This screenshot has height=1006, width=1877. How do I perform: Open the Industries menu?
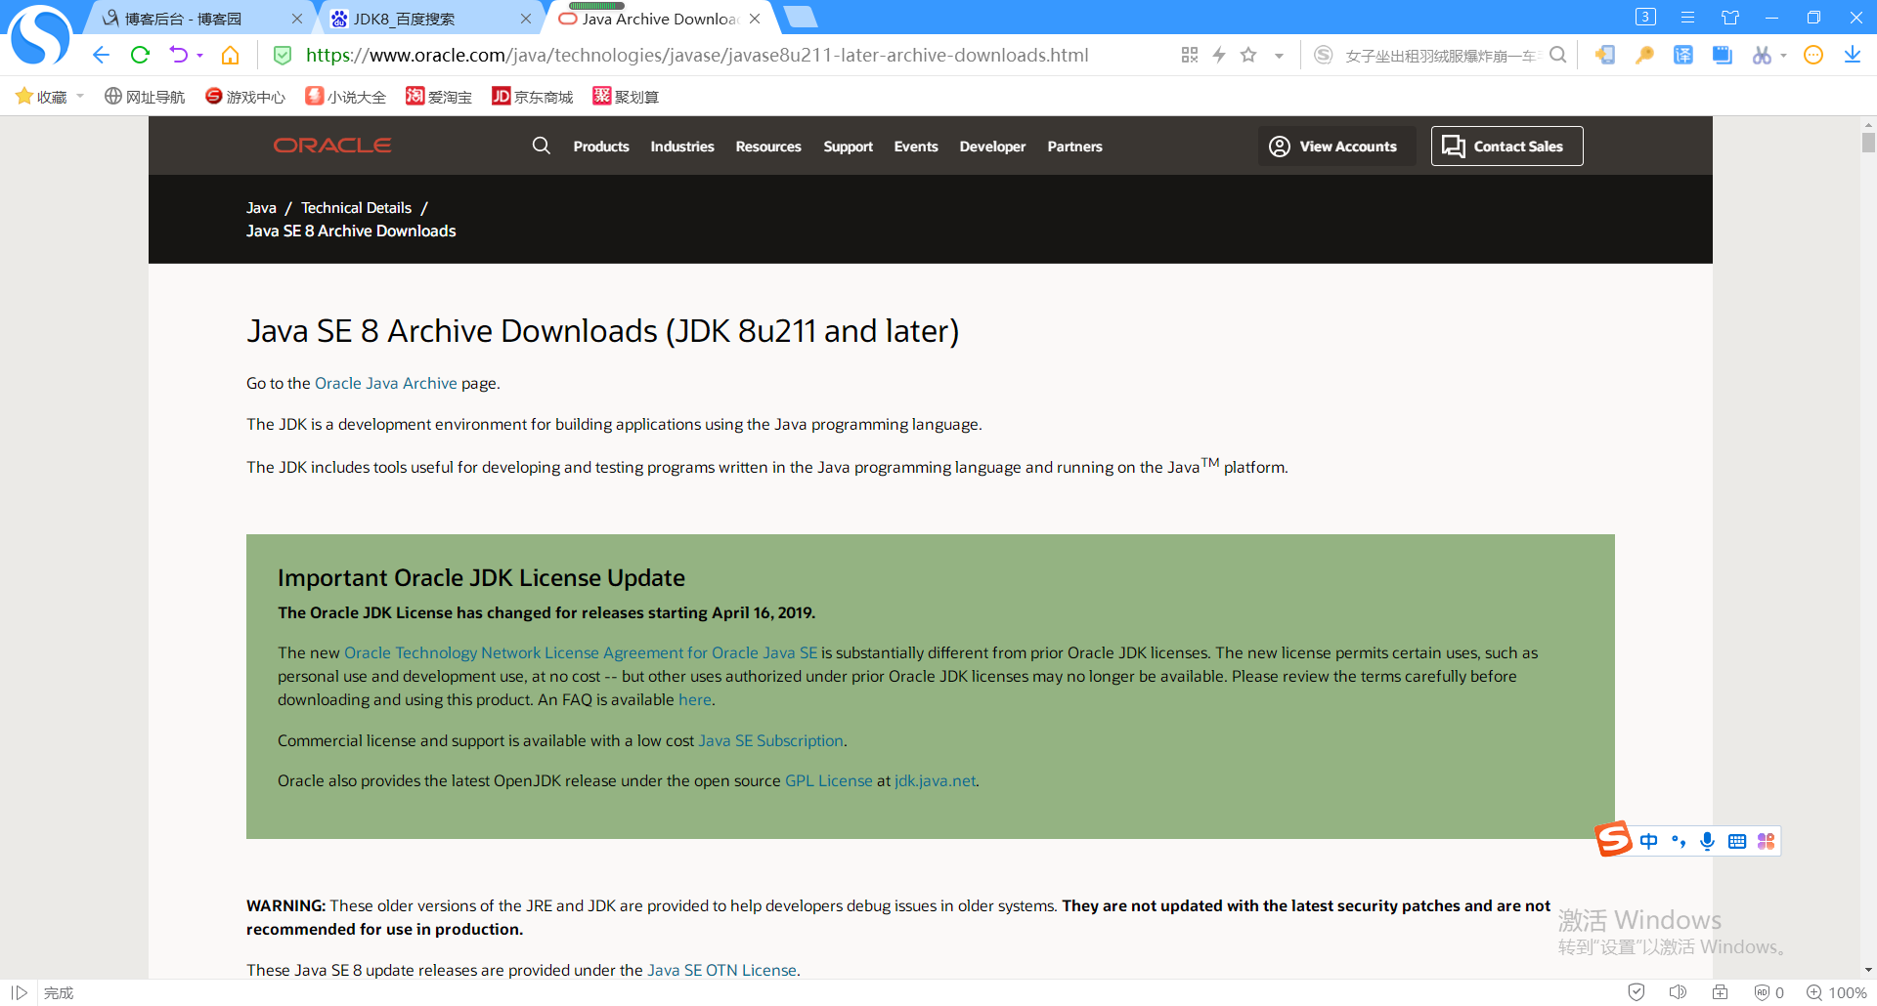(x=682, y=147)
